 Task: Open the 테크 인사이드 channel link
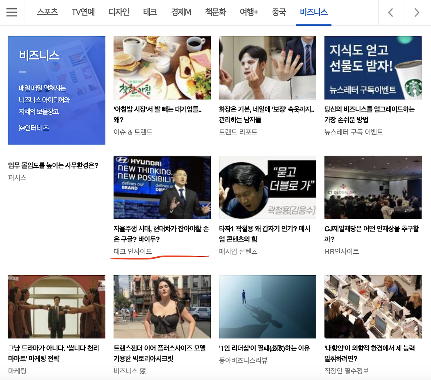(131, 251)
